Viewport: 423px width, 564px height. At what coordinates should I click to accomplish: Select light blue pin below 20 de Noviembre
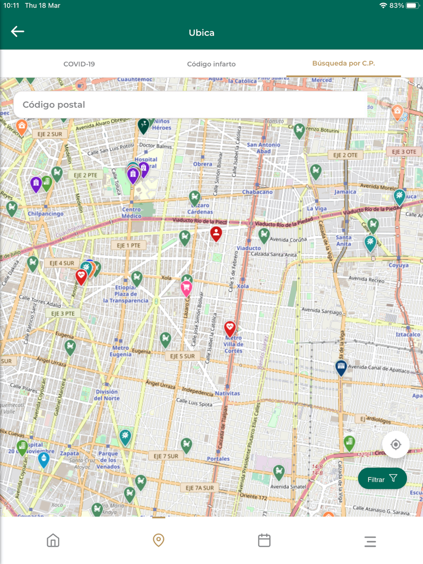[x=44, y=460]
